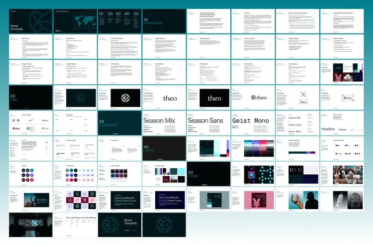Select the Theo-Logo-Primary-HL-White-RGB.svg naming slide
The image size is (373, 246).
pos(75,225)
